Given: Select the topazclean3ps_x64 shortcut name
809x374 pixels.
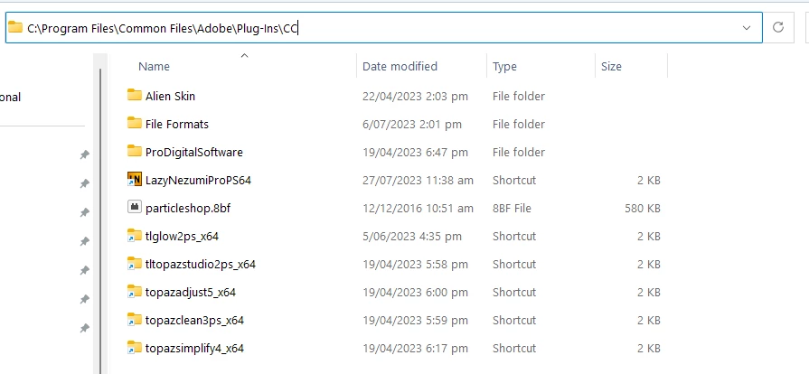Looking at the screenshot, I should (x=194, y=321).
